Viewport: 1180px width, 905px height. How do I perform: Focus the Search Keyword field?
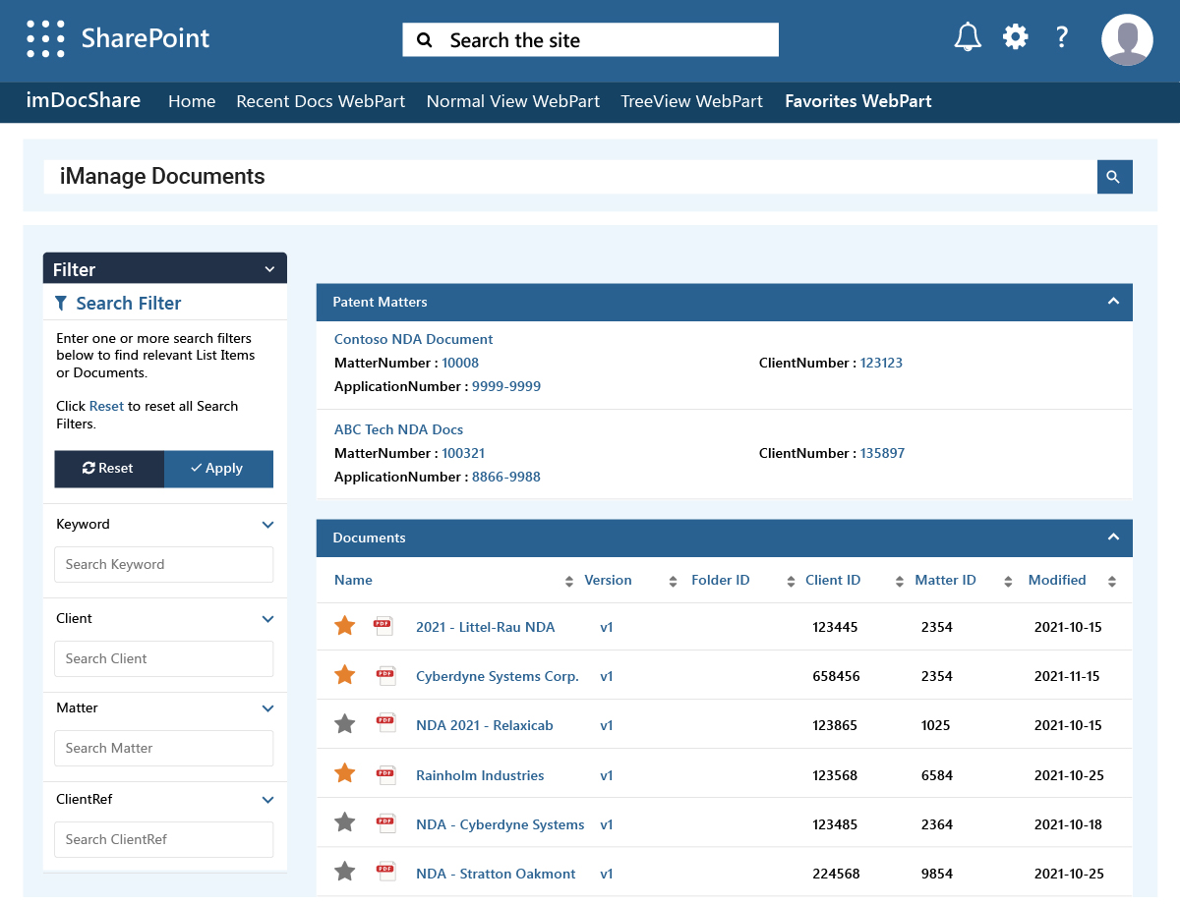pos(163,565)
